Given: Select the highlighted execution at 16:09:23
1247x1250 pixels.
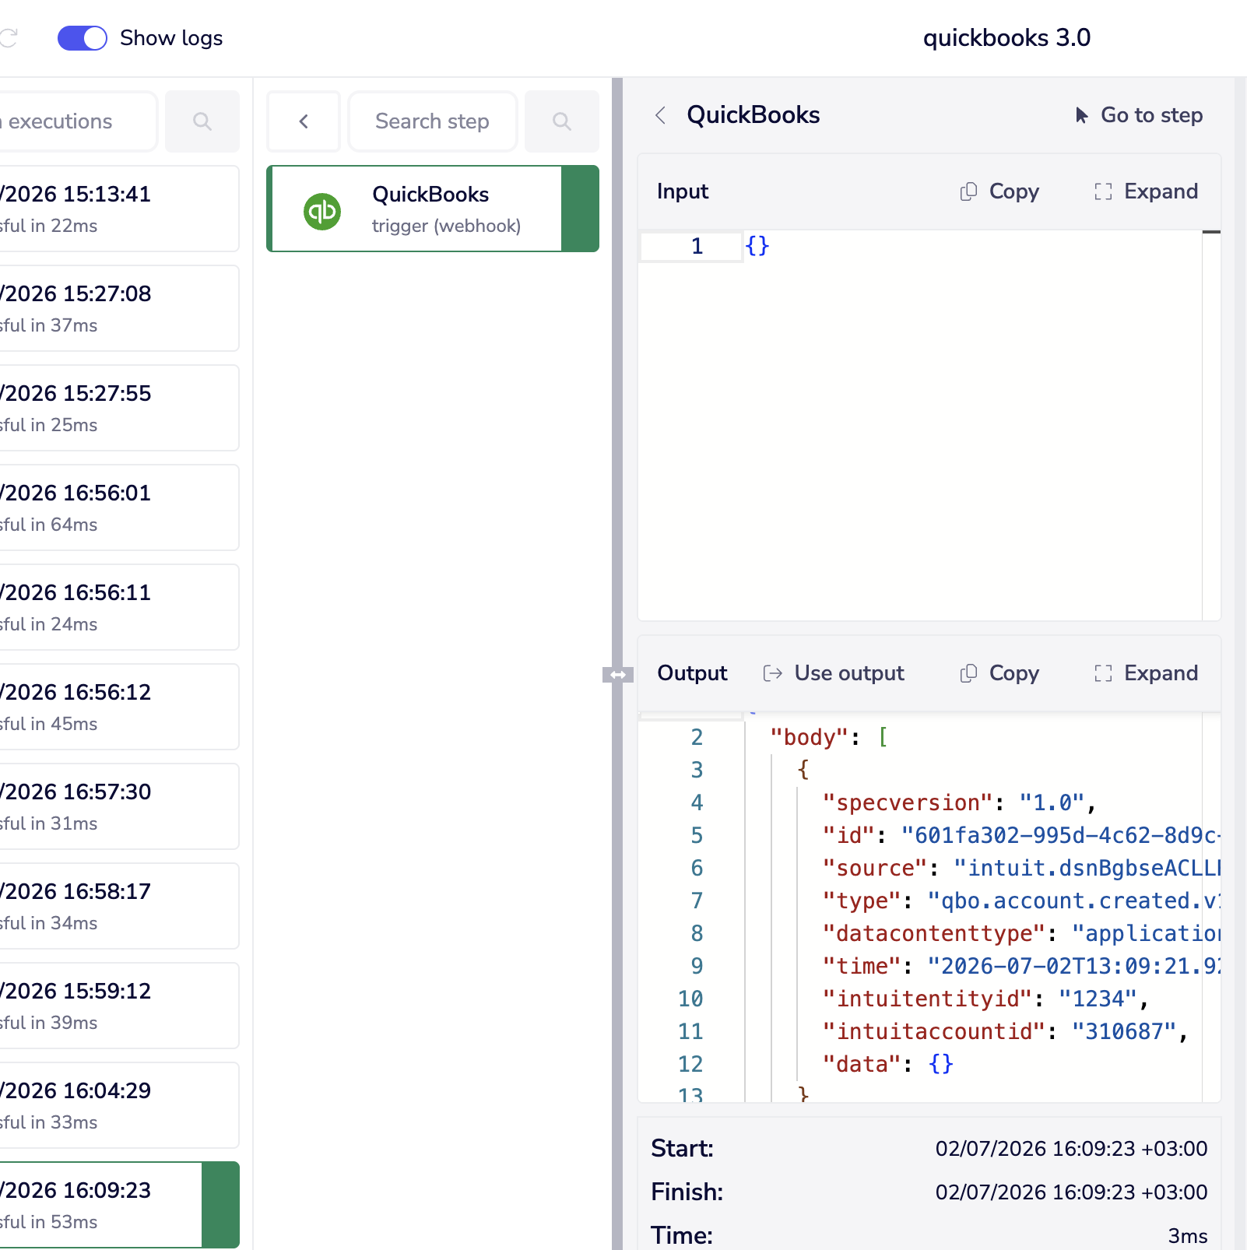Looking at the screenshot, I should point(119,1205).
